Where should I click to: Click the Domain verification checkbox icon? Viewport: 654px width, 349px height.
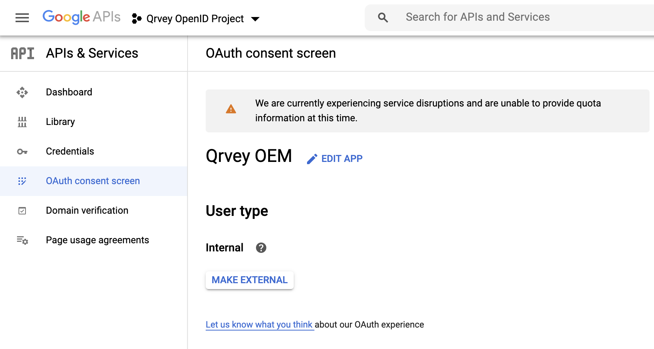coord(22,211)
